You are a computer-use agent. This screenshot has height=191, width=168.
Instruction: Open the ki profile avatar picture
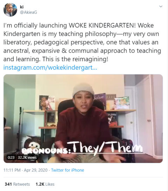point(10,9)
